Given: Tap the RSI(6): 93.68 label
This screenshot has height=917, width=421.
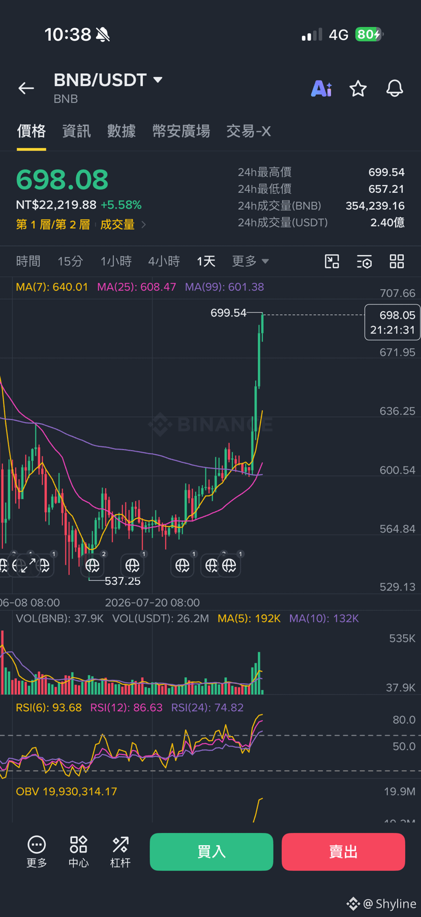Looking at the screenshot, I should (x=49, y=708).
